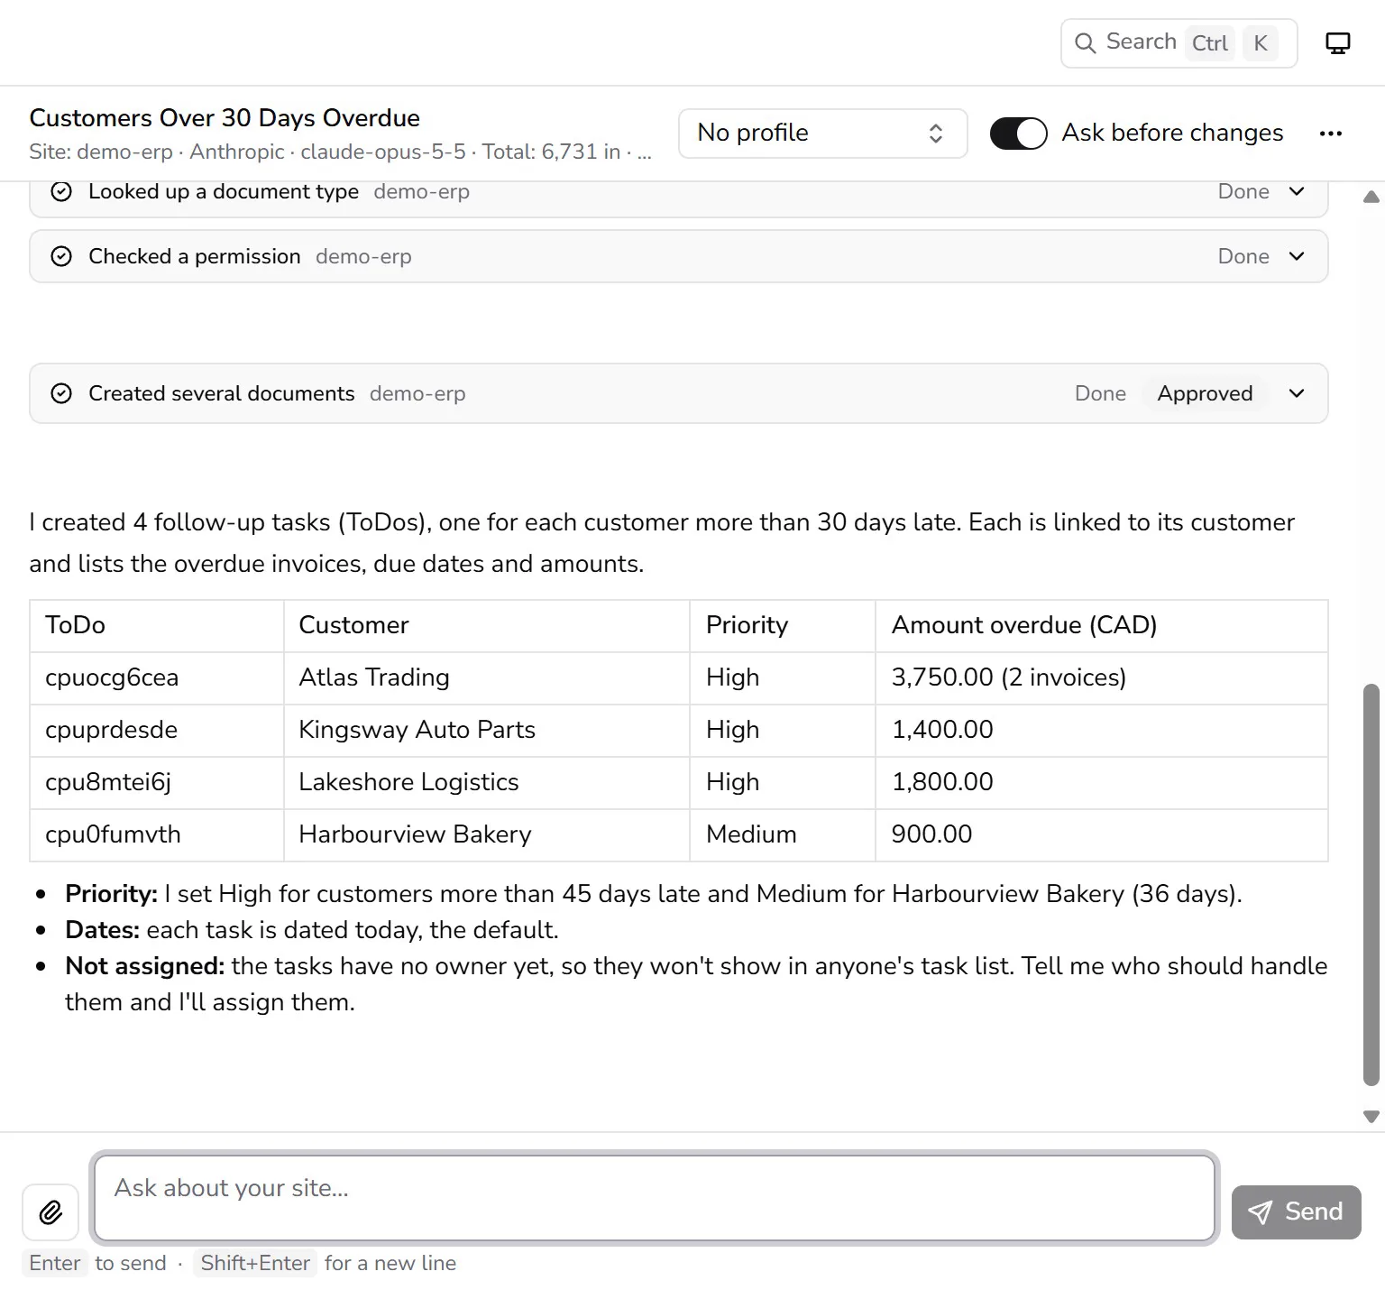Screen dimensions: 1385x1299
Task: Click the 3,750.00 (2 invoices) amount
Action: click(1102, 678)
